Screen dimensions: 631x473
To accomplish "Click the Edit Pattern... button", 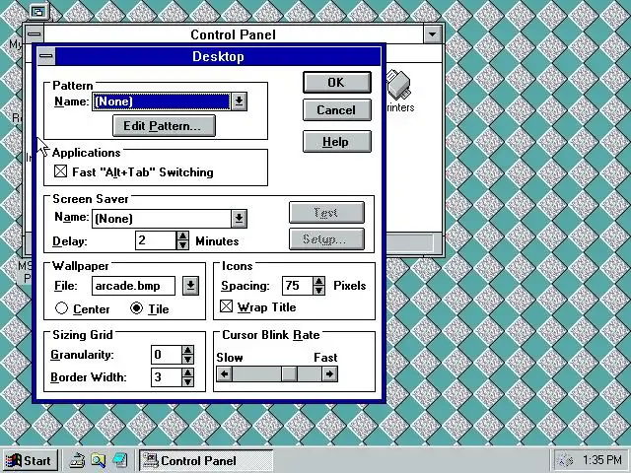I will [x=164, y=126].
